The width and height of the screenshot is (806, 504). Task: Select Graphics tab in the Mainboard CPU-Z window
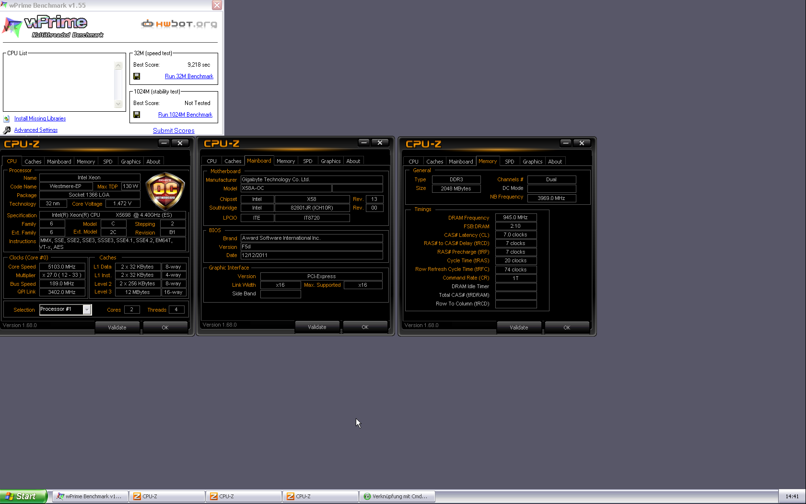331,161
